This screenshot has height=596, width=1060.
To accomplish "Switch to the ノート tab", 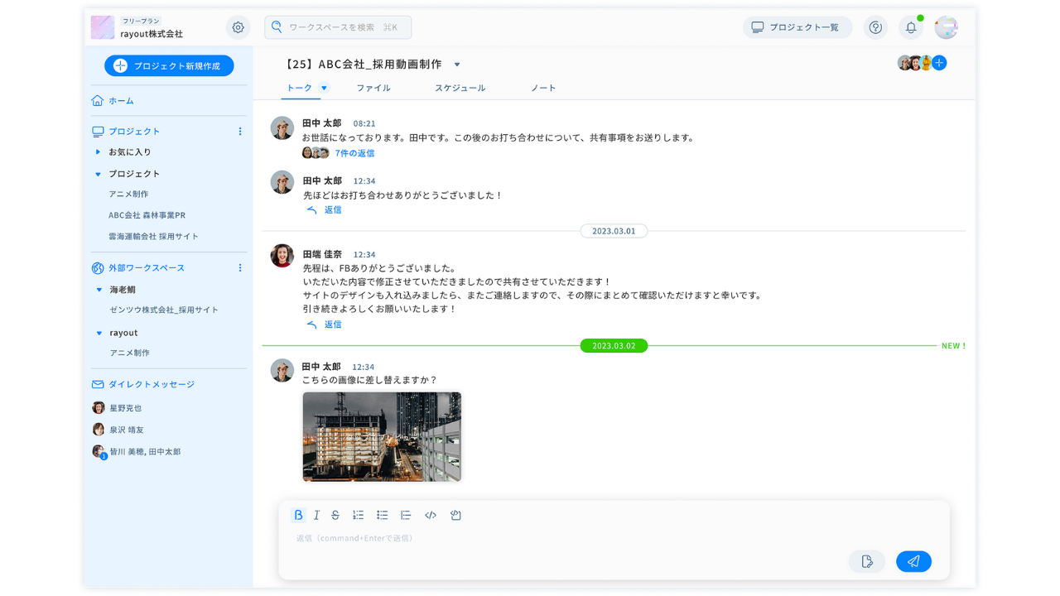I will 543,88.
